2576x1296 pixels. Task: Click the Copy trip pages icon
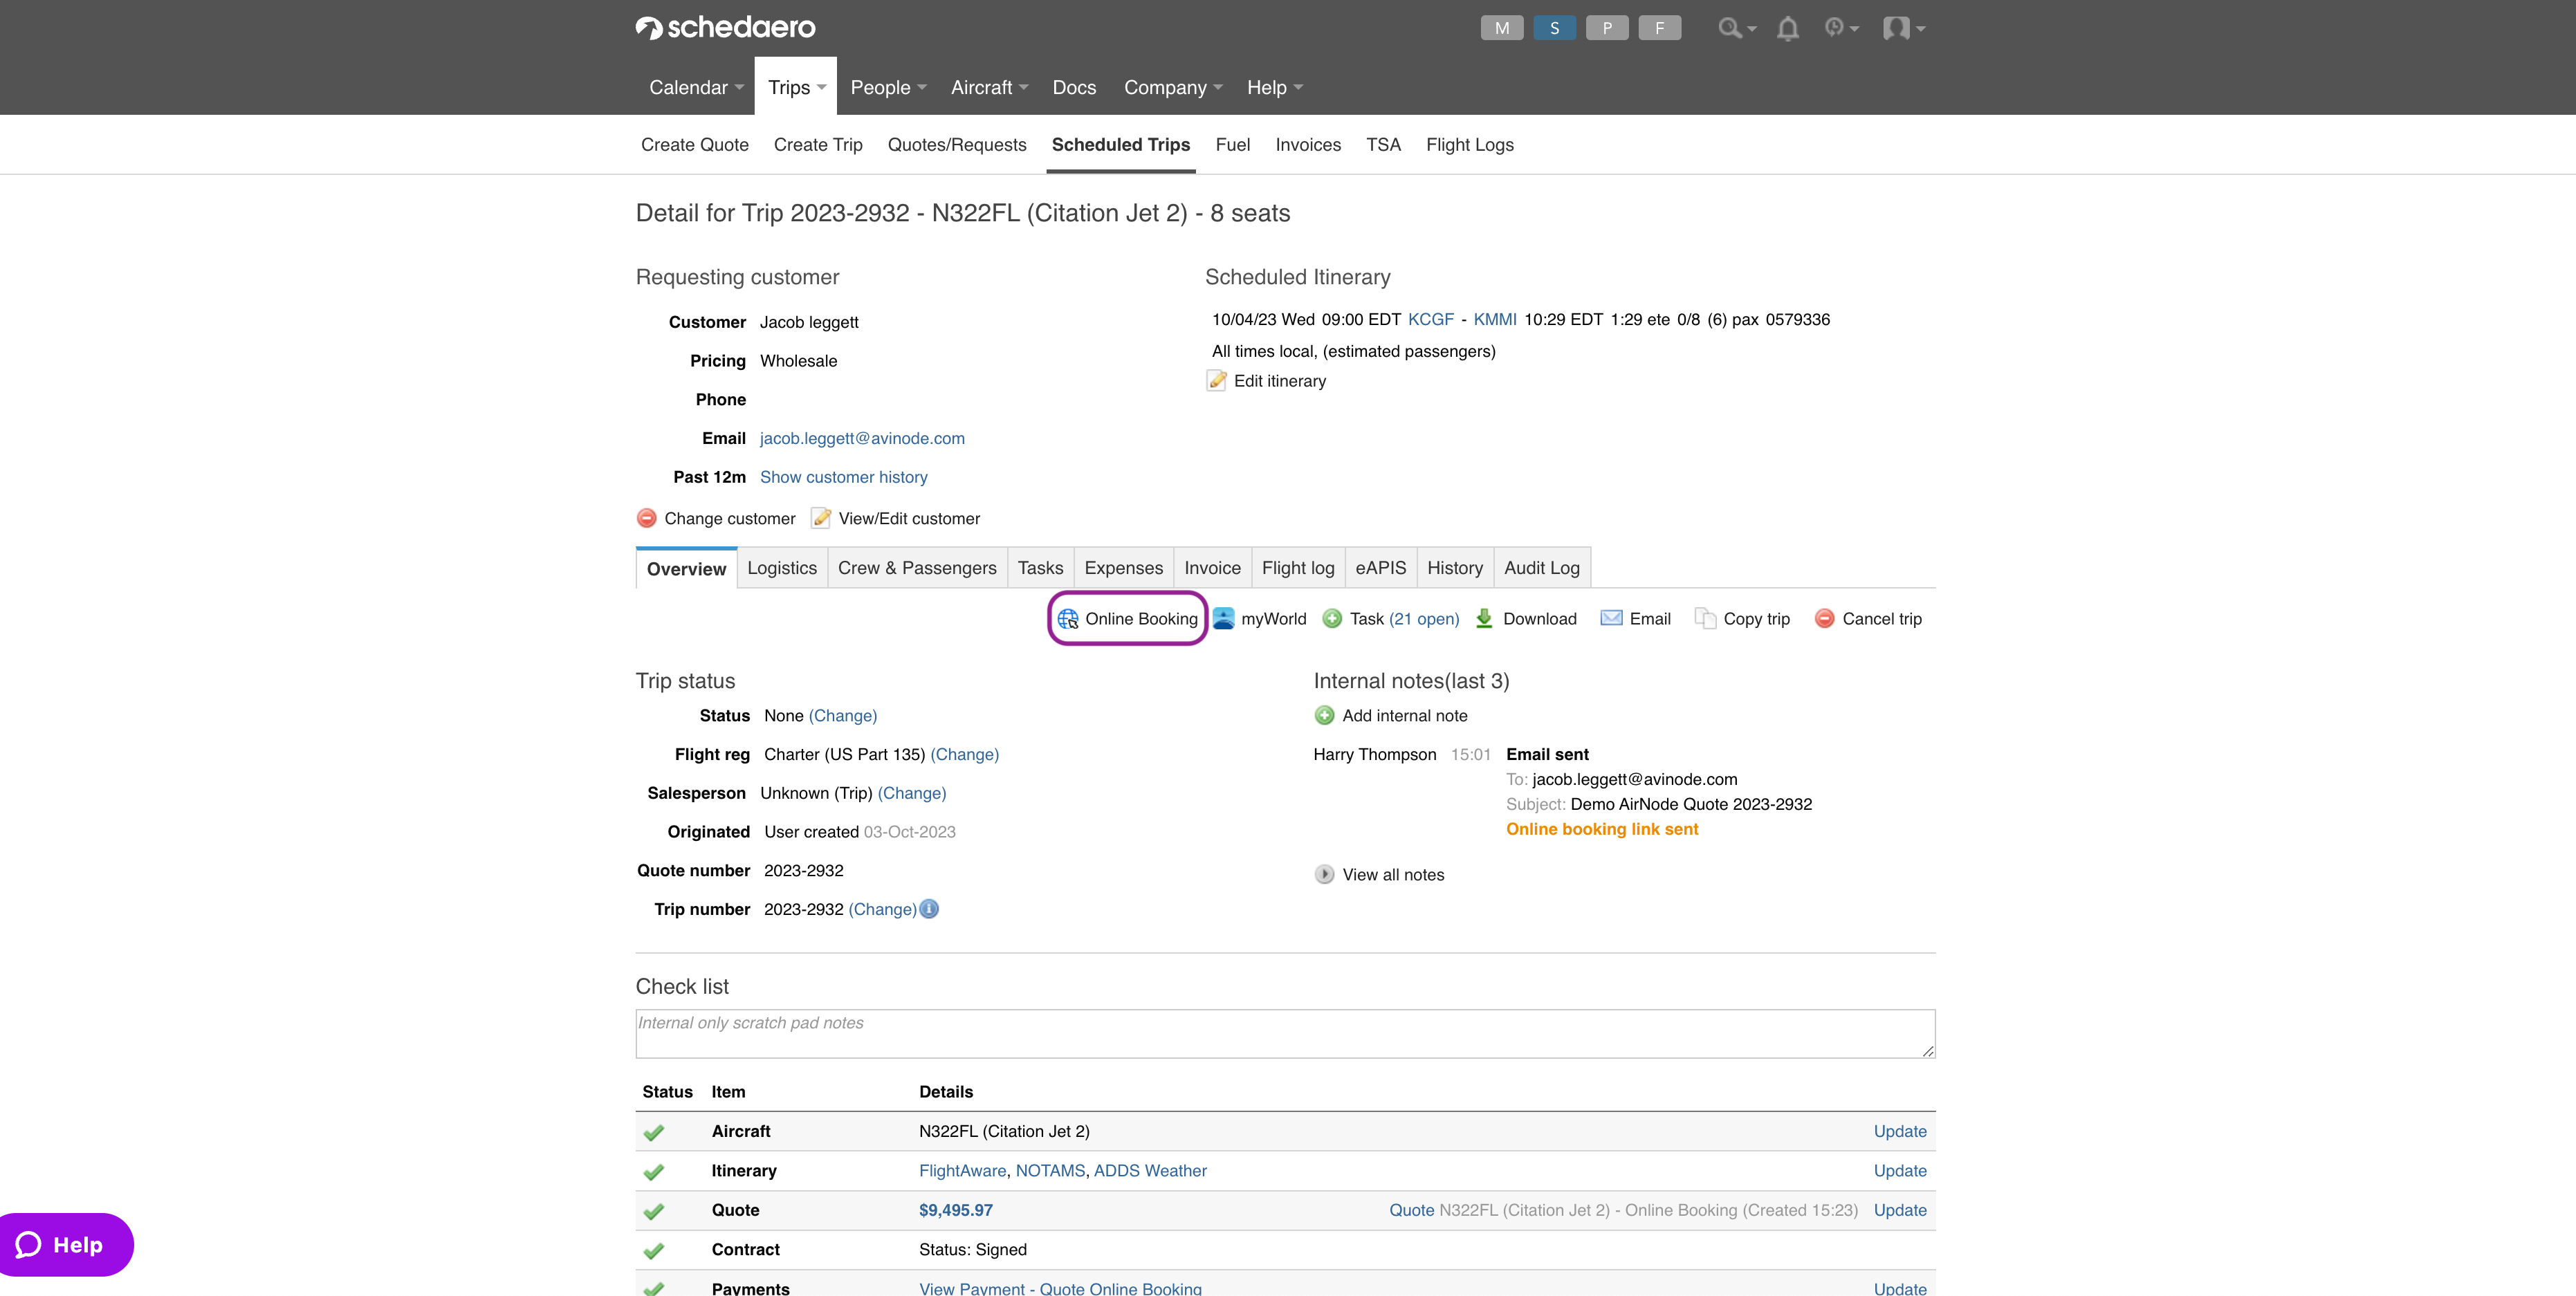coord(1705,619)
